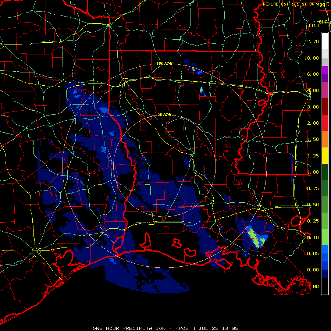Click the 0.00 legend value
The image size is (331, 331).
[x=313, y=270]
